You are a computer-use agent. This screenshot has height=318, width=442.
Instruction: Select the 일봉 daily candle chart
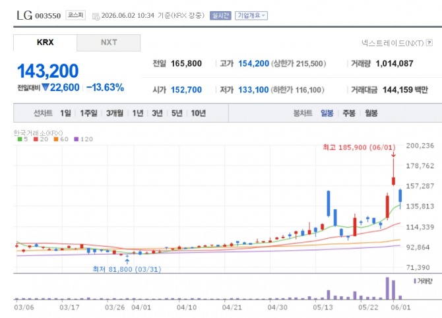pos(327,113)
